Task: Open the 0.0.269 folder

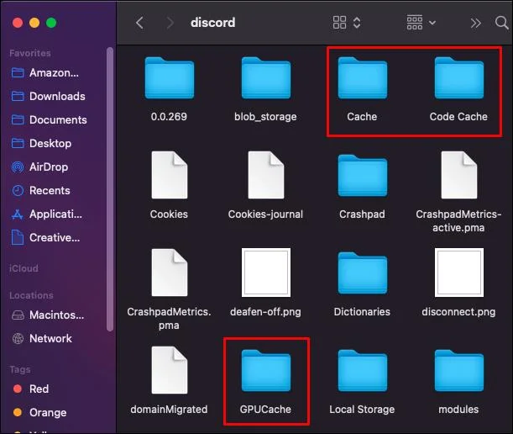Action: pyautogui.click(x=169, y=78)
